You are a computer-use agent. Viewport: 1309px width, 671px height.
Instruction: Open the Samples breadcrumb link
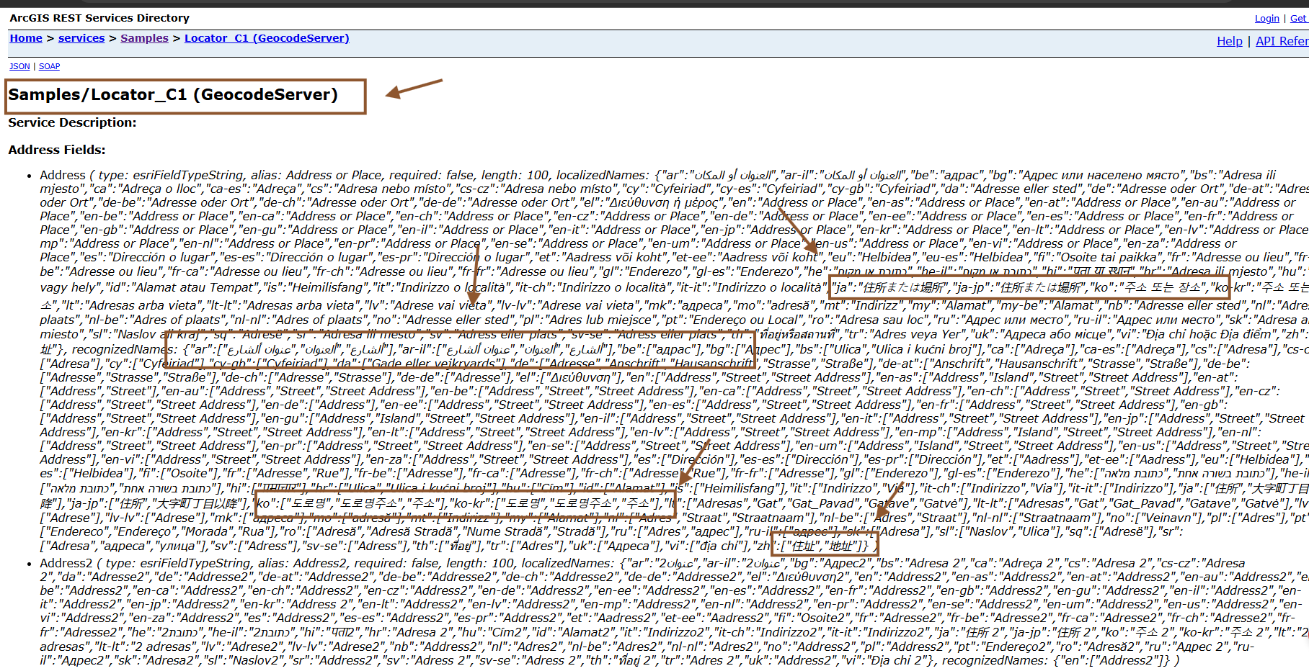click(x=144, y=38)
